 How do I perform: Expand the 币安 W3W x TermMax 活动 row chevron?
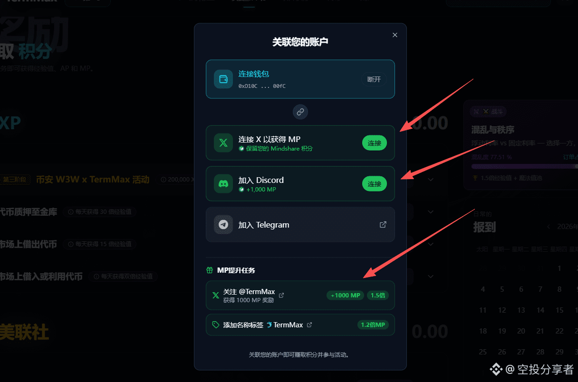(431, 180)
